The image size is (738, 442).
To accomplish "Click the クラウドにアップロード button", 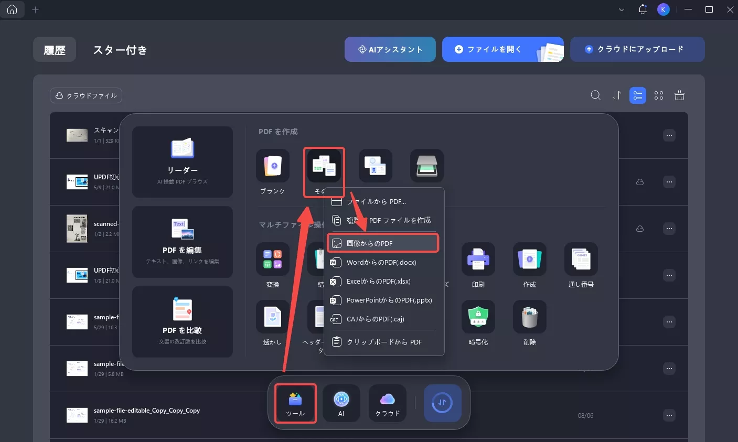I will (x=637, y=49).
